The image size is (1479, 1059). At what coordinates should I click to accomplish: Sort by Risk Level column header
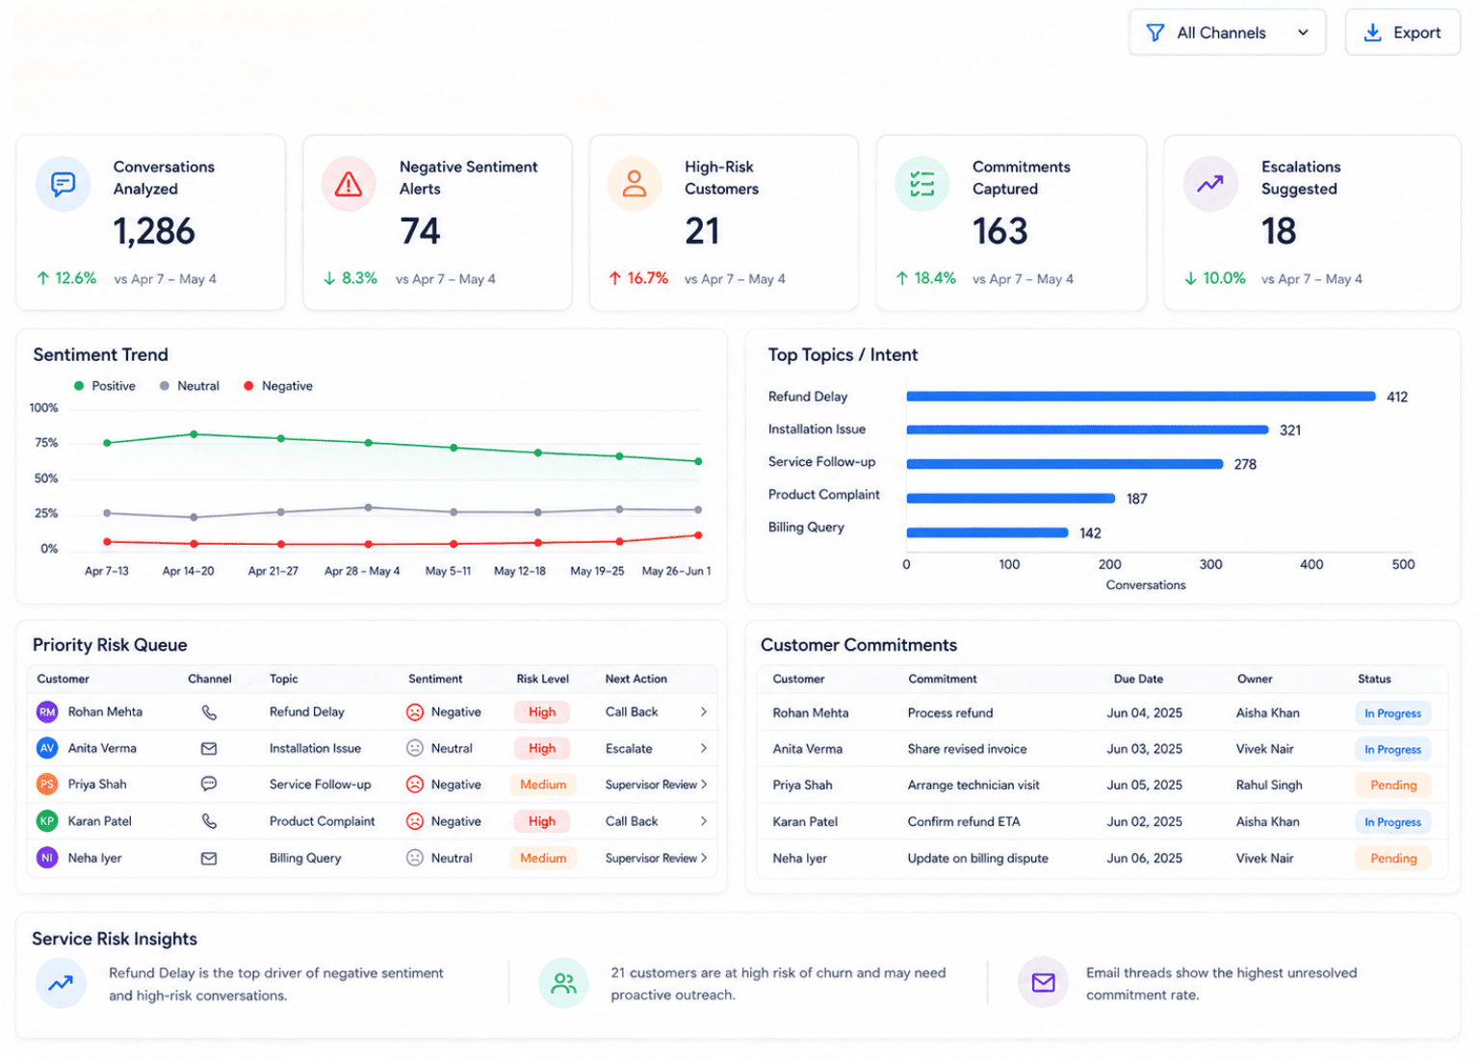coord(542,679)
